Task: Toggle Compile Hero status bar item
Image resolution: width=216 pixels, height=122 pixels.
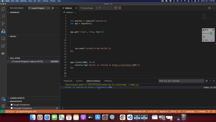Action: pyautogui.click(x=137, y=111)
